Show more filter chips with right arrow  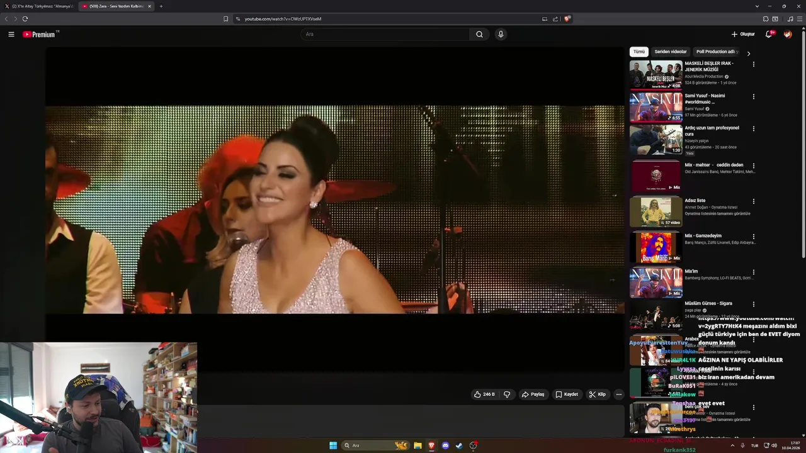[749, 53]
